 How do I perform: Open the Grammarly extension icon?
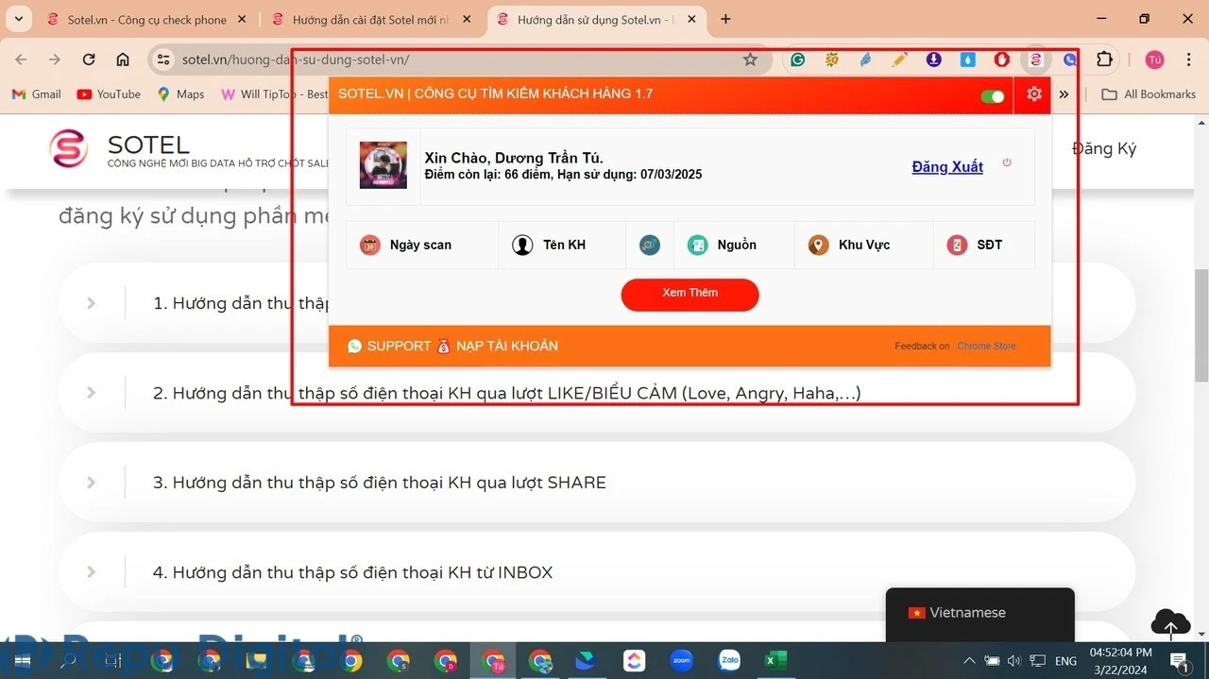coord(798,59)
